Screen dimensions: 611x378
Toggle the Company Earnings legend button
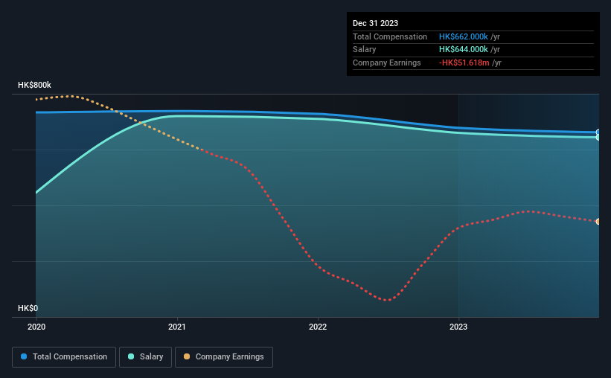pyautogui.click(x=224, y=357)
